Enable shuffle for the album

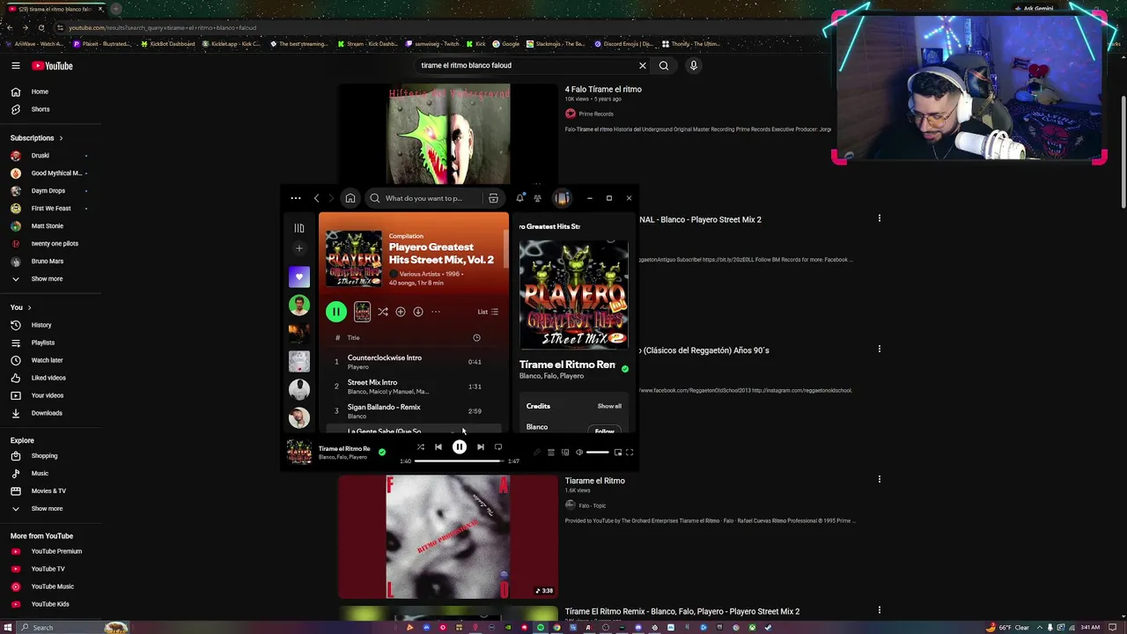[382, 312]
